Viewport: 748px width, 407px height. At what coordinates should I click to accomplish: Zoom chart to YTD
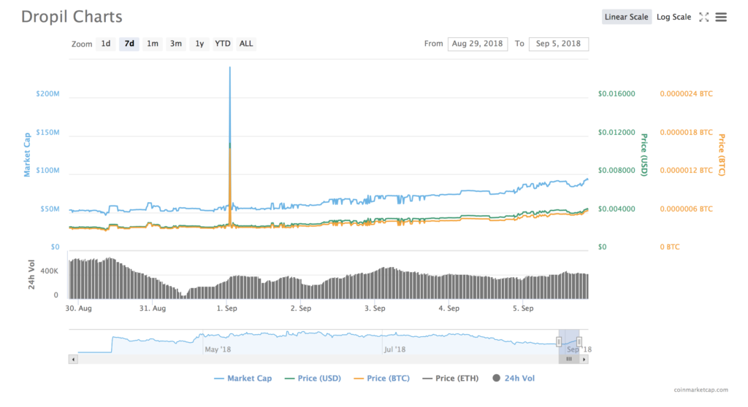coord(223,44)
